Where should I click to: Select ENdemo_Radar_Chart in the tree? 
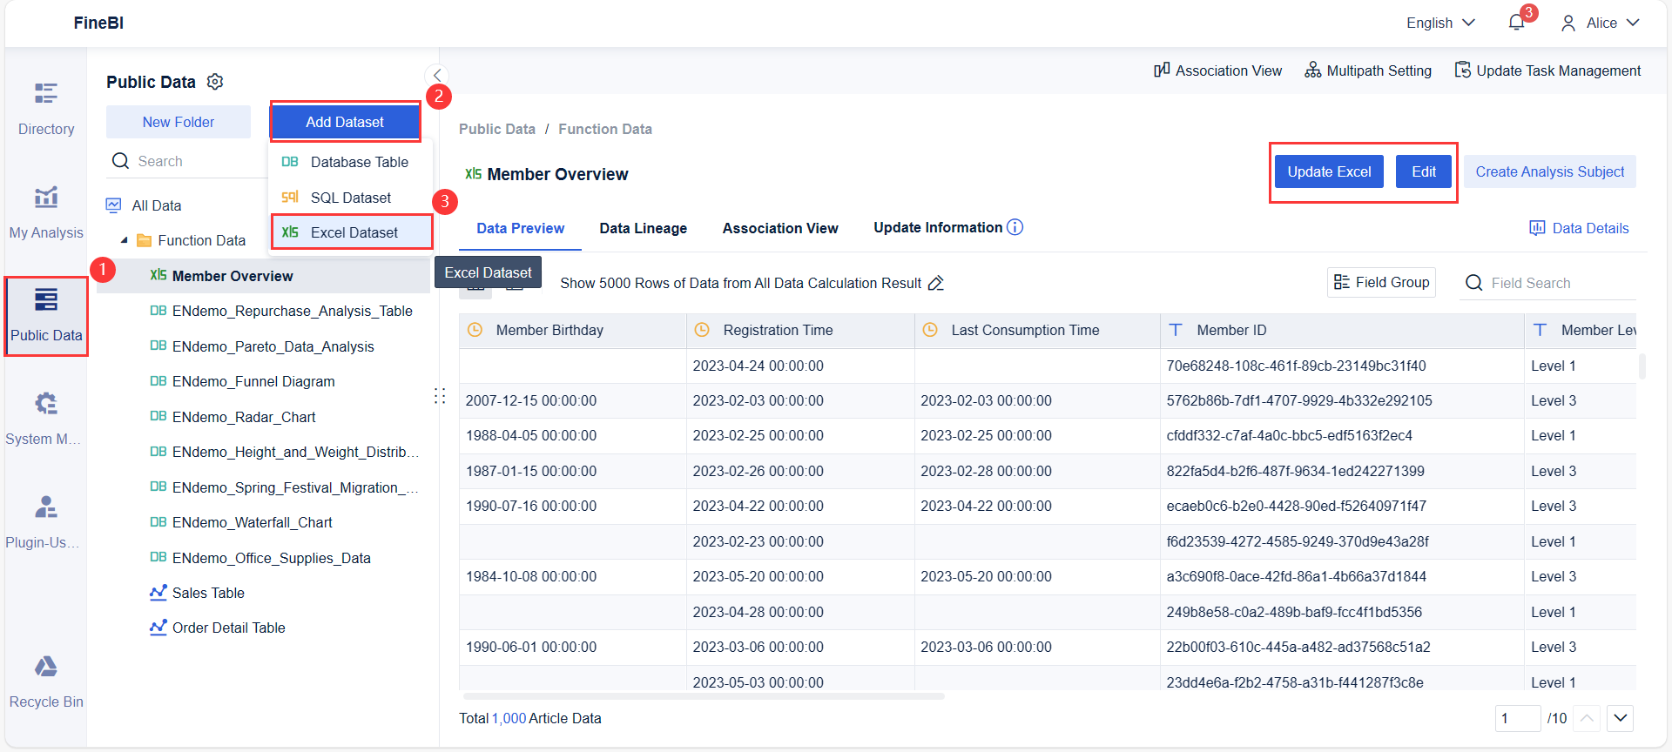244,417
